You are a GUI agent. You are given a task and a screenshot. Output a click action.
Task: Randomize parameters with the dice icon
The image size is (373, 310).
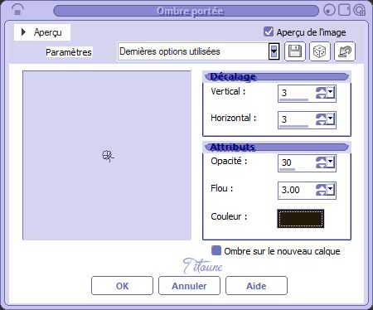[320, 51]
